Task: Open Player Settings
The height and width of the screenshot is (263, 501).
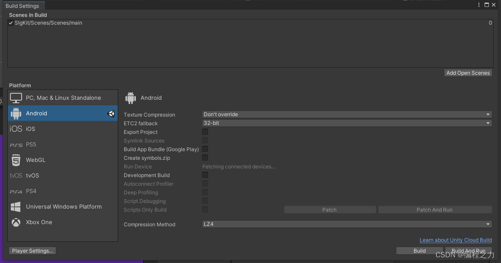Action: (x=32, y=251)
